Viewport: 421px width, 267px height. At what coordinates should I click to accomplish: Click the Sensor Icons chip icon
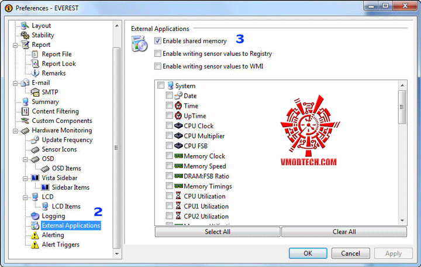pyautogui.click(x=35, y=149)
